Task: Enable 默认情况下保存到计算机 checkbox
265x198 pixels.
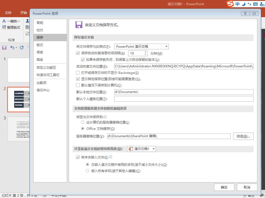Action: click(x=78, y=85)
